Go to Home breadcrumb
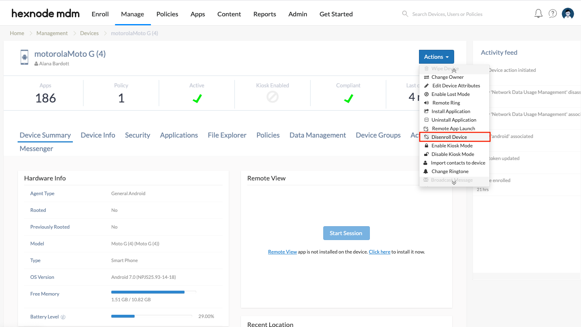Screen dimensions: 581x327 point(17,33)
